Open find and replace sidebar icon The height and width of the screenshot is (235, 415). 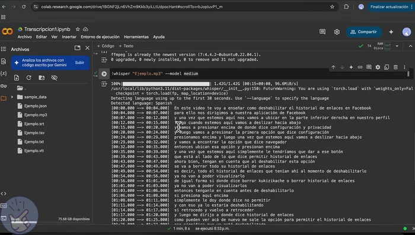tap(4, 62)
